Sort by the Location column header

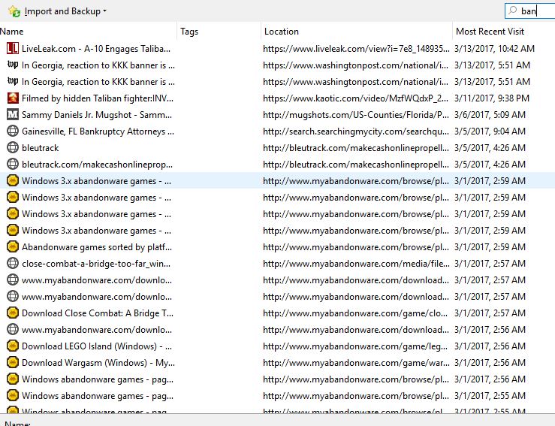pyautogui.click(x=357, y=32)
